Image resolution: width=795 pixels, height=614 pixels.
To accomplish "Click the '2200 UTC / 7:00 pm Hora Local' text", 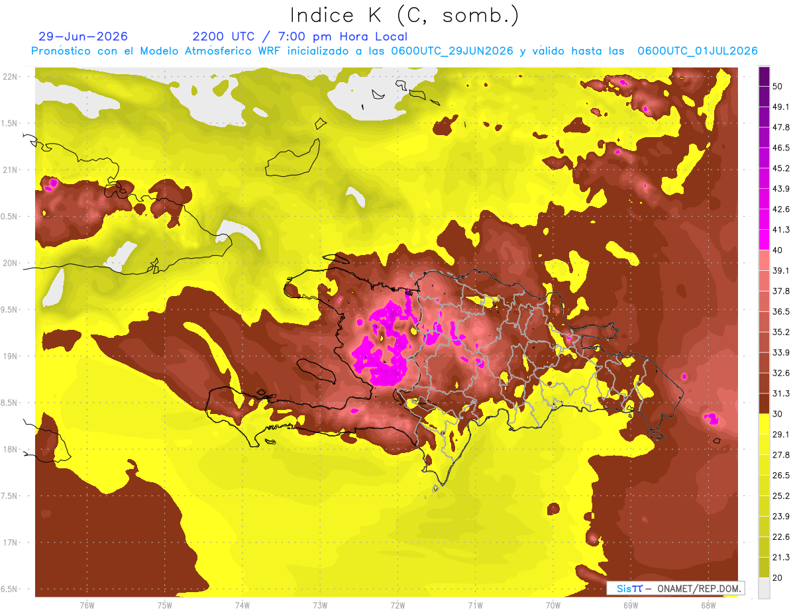I will pyautogui.click(x=300, y=36).
